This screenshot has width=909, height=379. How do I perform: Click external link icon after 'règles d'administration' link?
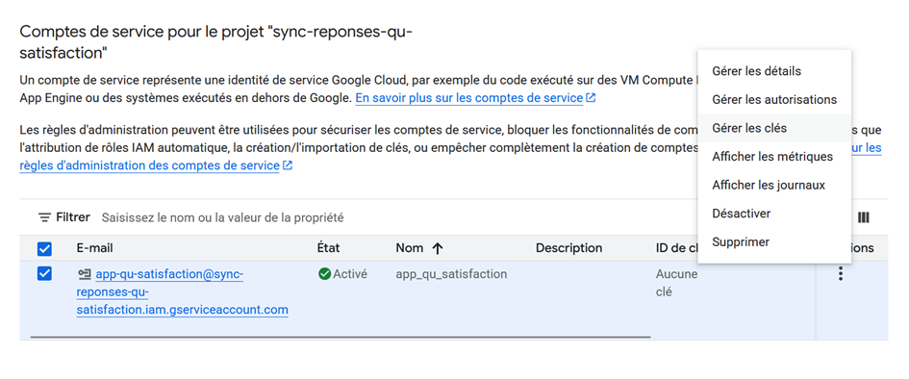[288, 165]
